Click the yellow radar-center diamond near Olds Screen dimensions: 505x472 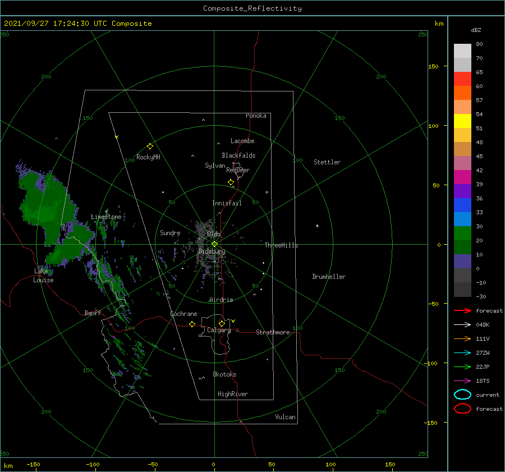214,244
